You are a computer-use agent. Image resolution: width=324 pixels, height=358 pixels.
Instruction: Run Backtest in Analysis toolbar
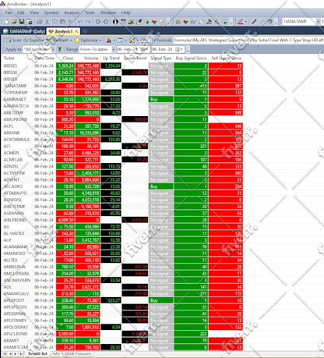tap(58, 41)
